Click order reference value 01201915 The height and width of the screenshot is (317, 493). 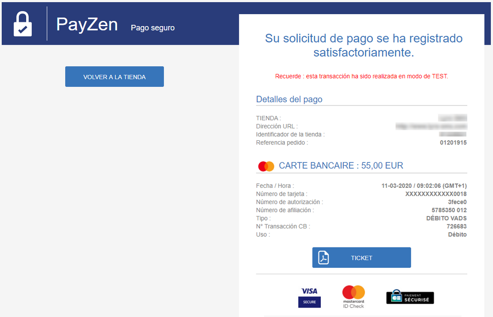pyautogui.click(x=454, y=143)
